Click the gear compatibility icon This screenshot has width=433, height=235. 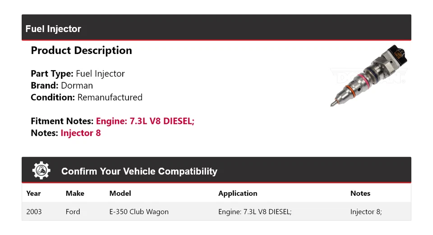[x=41, y=171]
